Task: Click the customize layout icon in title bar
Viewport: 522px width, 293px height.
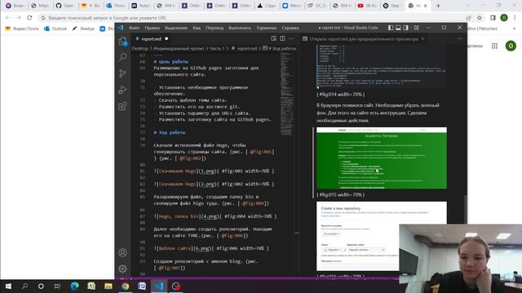Action: click(x=416, y=28)
